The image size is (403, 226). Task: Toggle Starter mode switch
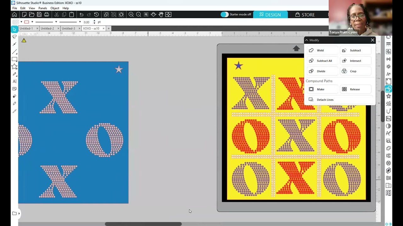click(x=224, y=14)
